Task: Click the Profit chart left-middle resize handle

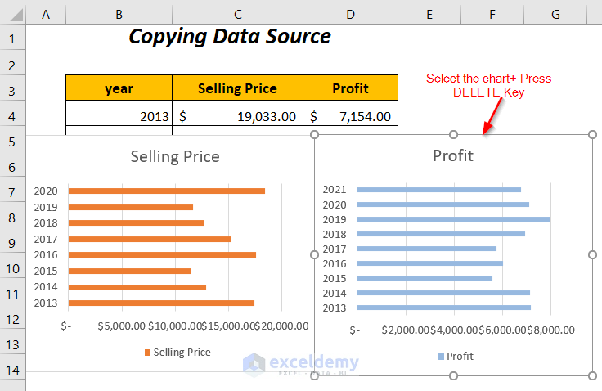Action: pos(315,255)
